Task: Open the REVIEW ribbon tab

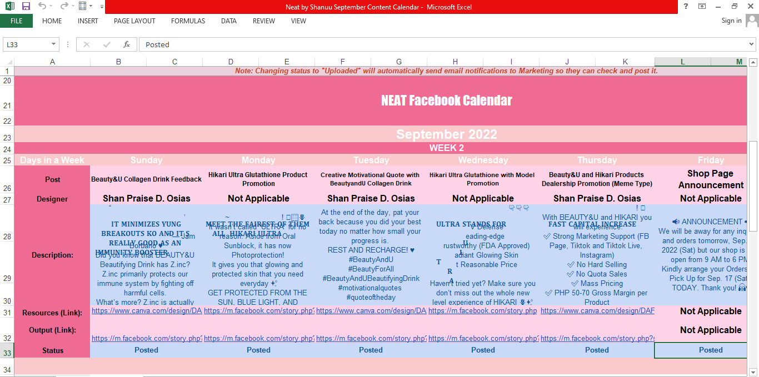Action: (263, 21)
